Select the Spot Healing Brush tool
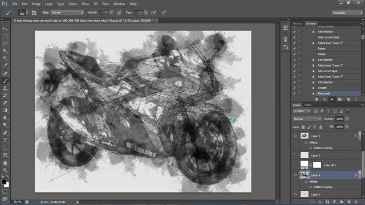The width and height of the screenshot is (365, 205). click(x=5, y=73)
